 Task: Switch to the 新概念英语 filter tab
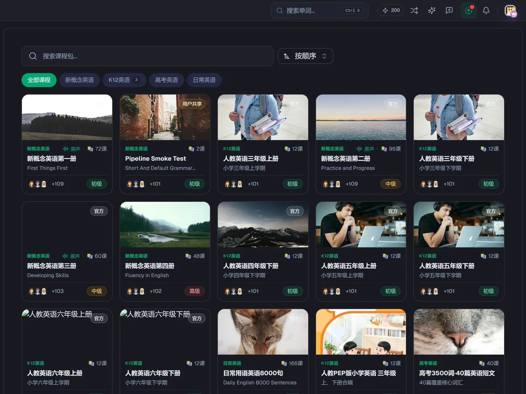[79, 80]
